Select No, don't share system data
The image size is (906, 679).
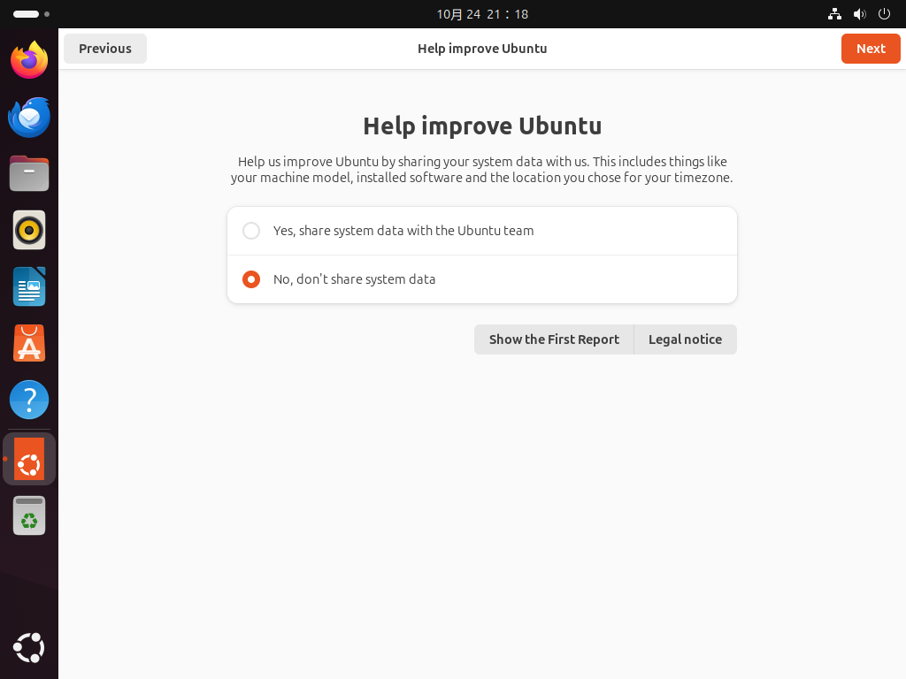click(x=482, y=279)
